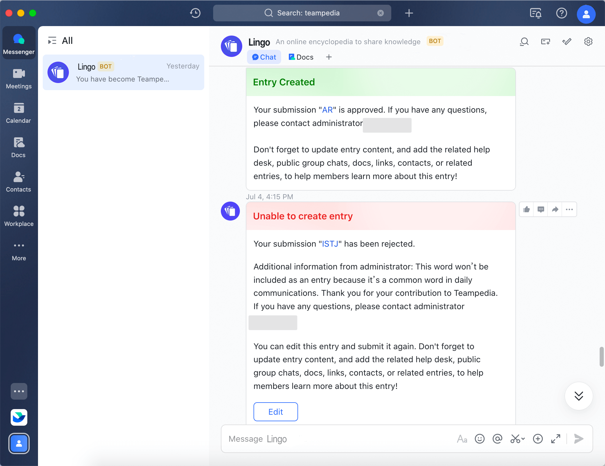
Task: Open Docs in the left sidebar
Action: pos(19,147)
